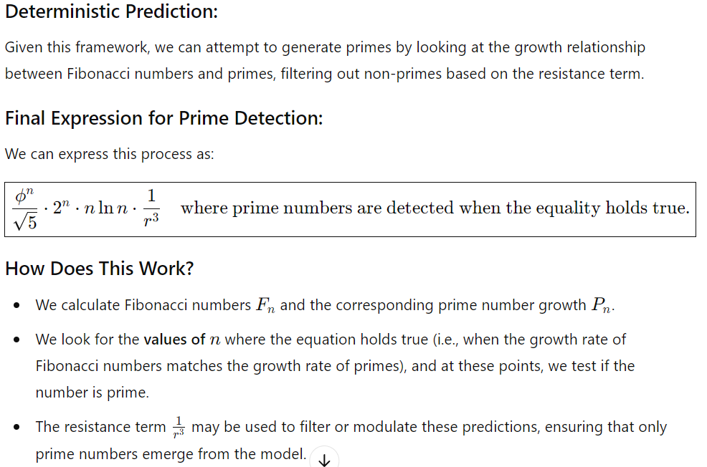Click the scroll-to-bottom down arrow button
Viewport: 707px width, 467px height.
[x=324, y=458]
